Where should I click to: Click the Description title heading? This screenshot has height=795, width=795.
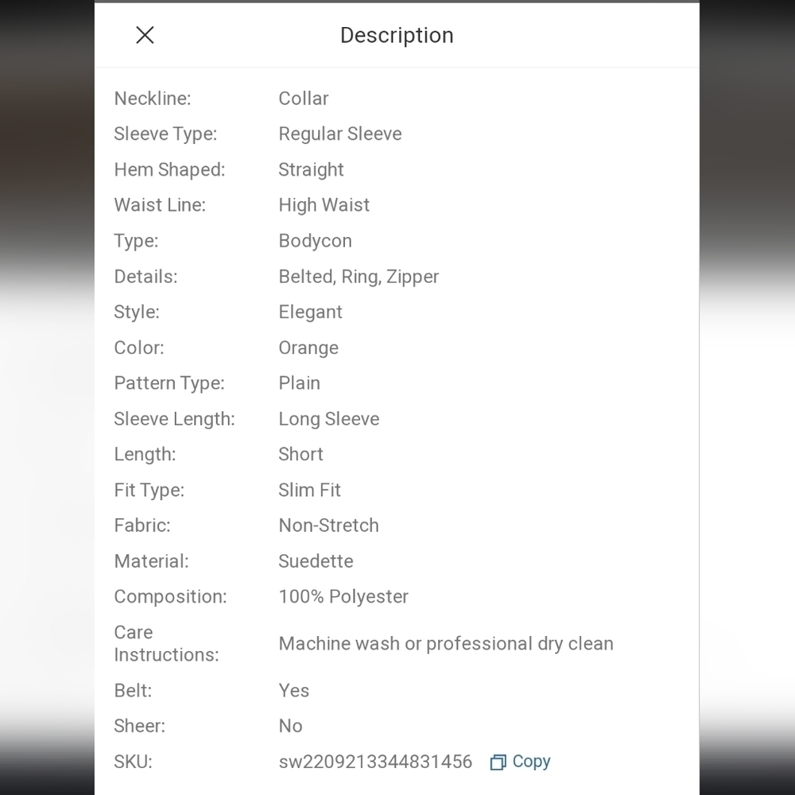click(397, 36)
